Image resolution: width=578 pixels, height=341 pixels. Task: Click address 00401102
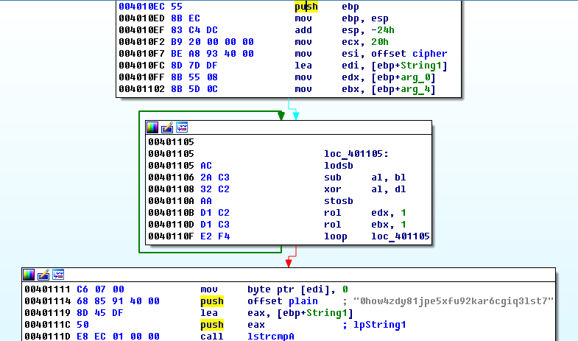[141, 89]
